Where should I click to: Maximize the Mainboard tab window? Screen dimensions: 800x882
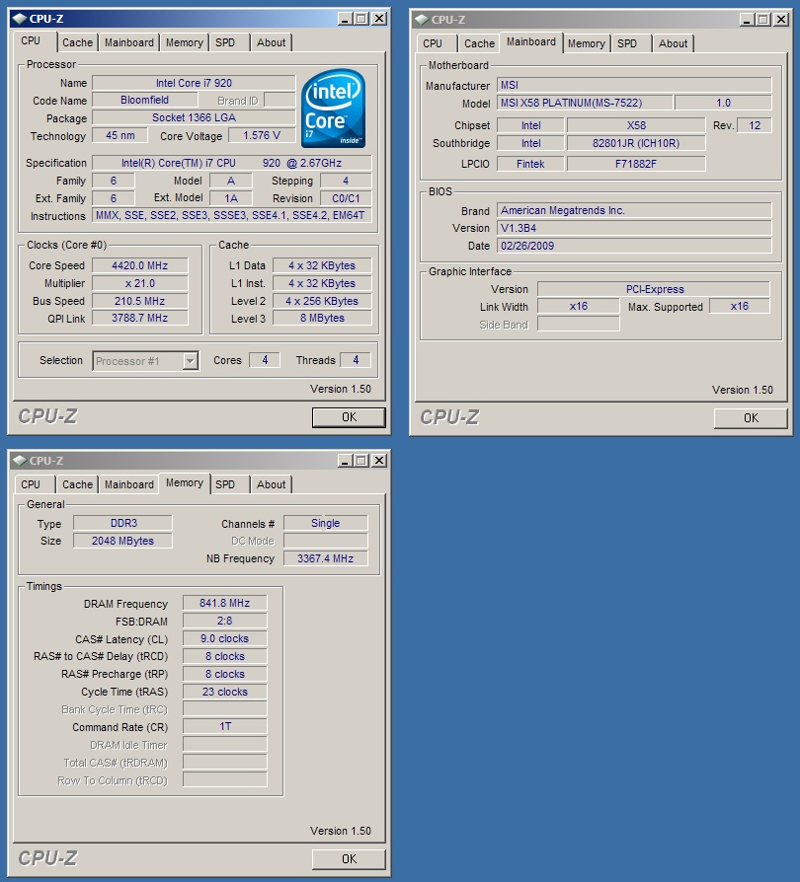762,20
